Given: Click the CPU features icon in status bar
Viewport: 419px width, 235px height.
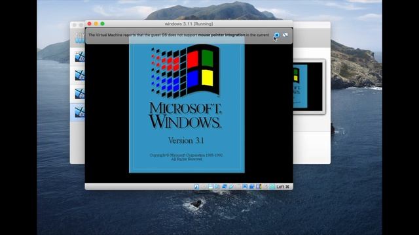Looking at the screenshot, I should click(259, 187).
